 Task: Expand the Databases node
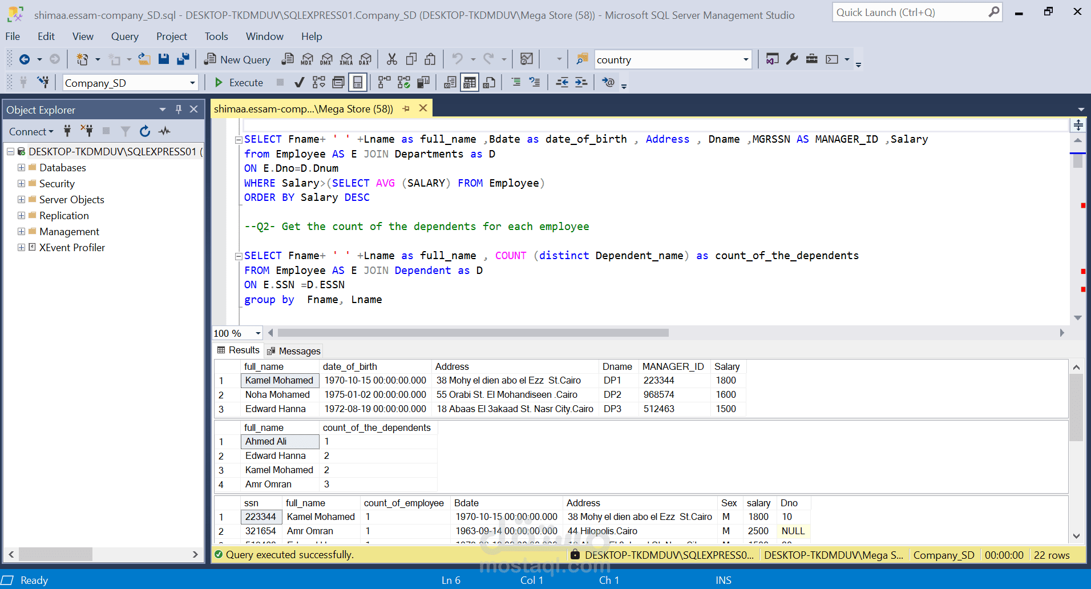[x=21, y=168]
